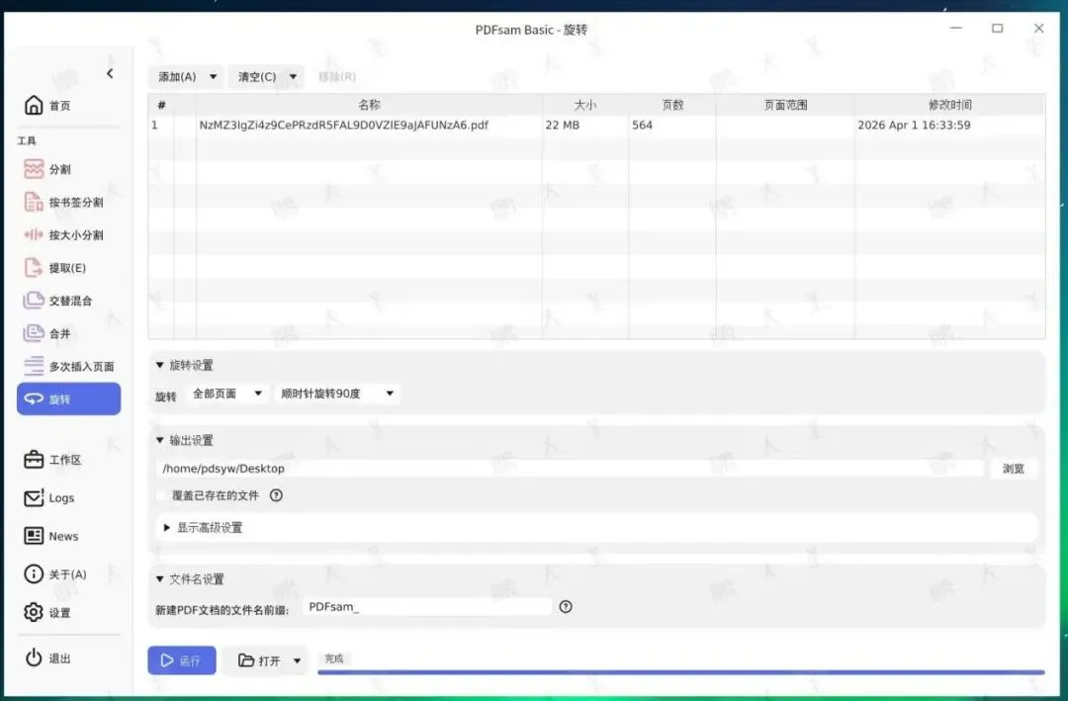Open 关于(A) about page
The image size is (1068, 701).
[68, 574]
